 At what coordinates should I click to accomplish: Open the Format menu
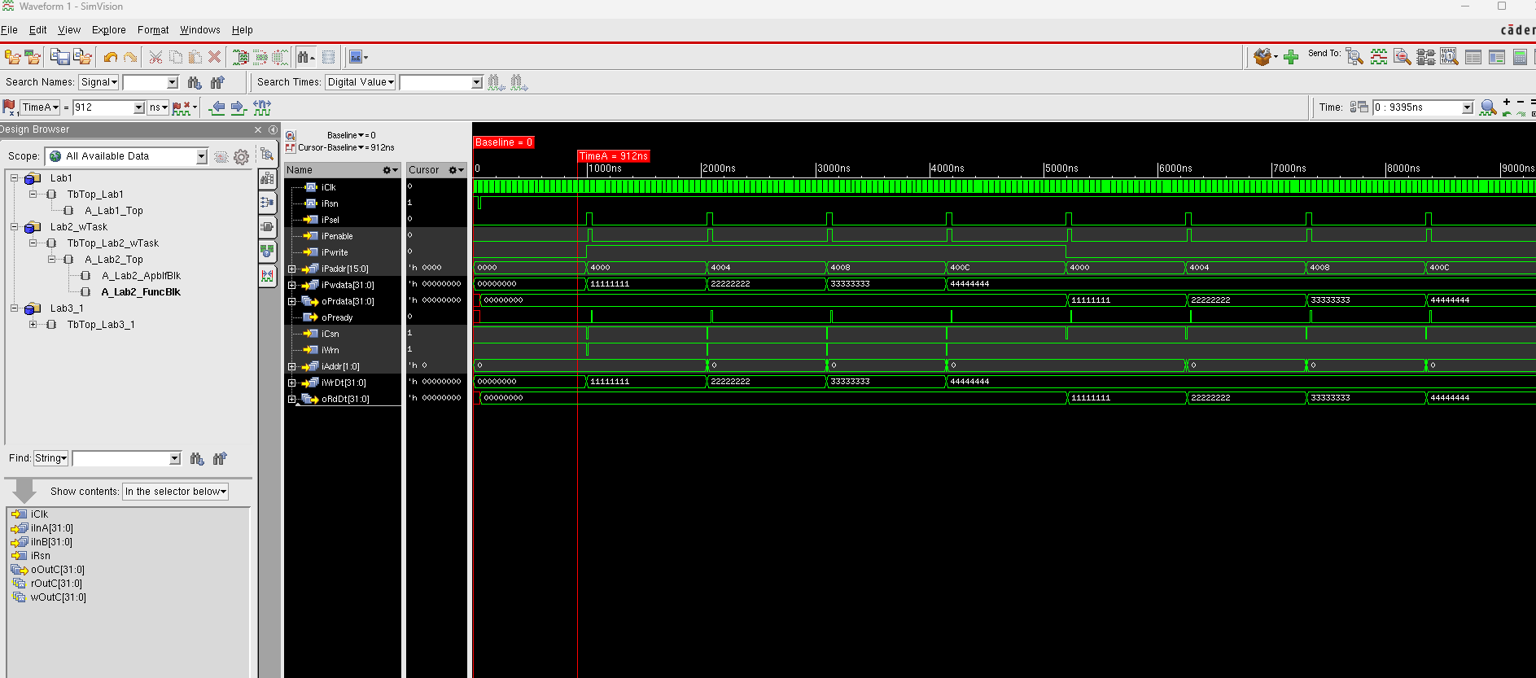point(153,30)
